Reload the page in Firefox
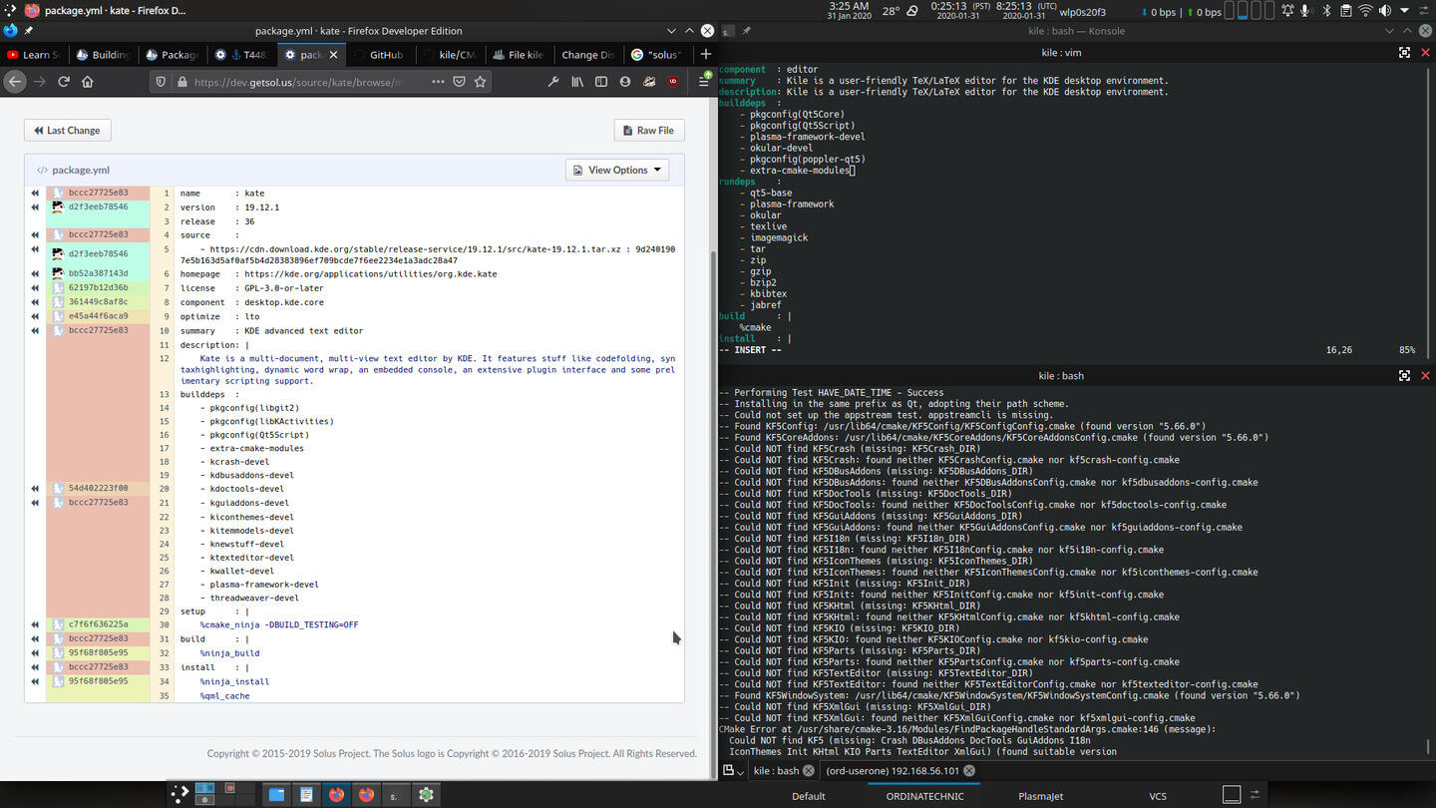The height and width of the screenshot is (808, 1436). (x=64, y=82)
